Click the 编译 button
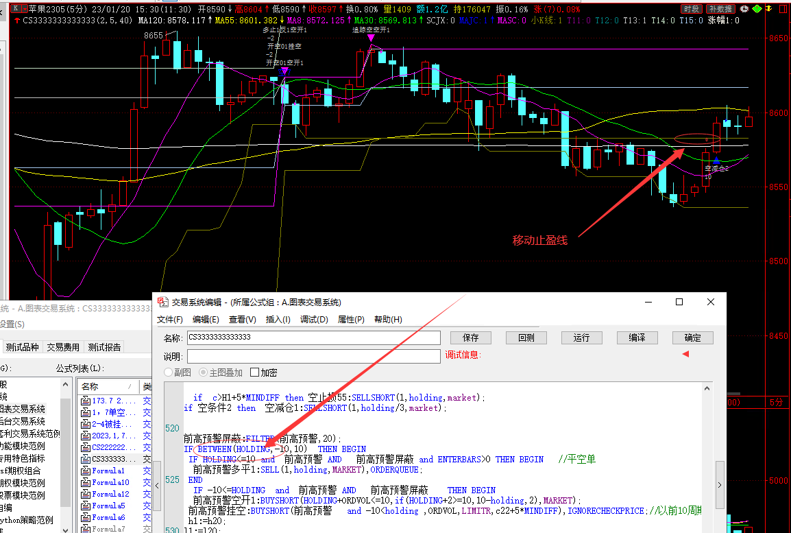791x533 pixels. click(637, 337)
